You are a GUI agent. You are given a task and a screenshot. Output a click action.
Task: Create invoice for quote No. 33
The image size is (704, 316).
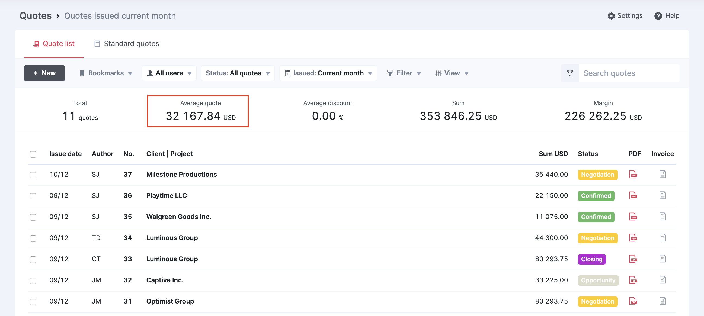point(663,259)
